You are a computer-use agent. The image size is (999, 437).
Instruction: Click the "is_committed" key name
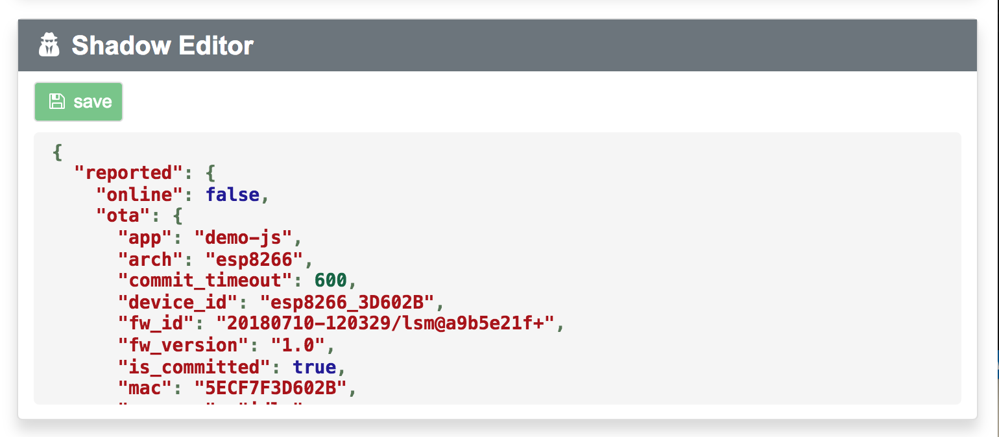[194, 367]
